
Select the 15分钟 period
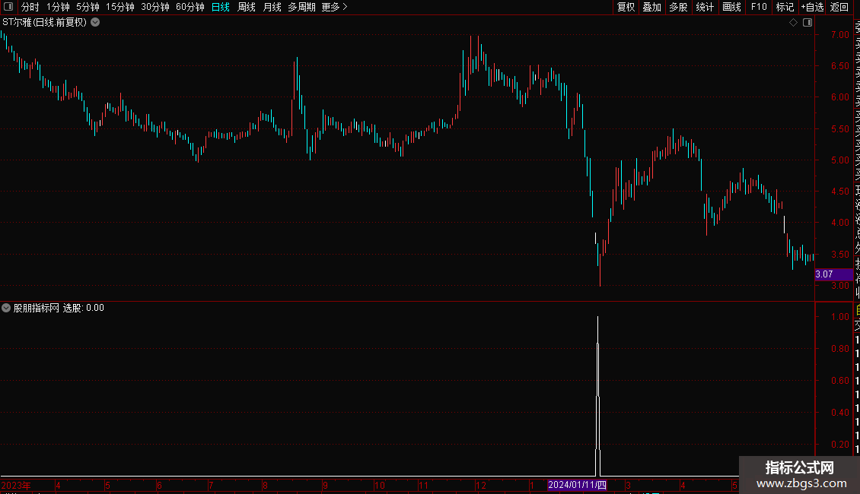(x=120, y=7)
